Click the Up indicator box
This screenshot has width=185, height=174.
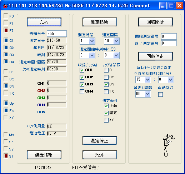pyautogui.click(x=6, y=103)
